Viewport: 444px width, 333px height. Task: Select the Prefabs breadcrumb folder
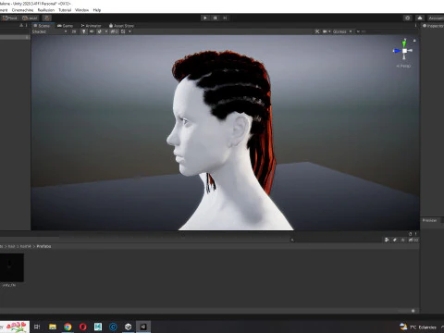[43, 246]
